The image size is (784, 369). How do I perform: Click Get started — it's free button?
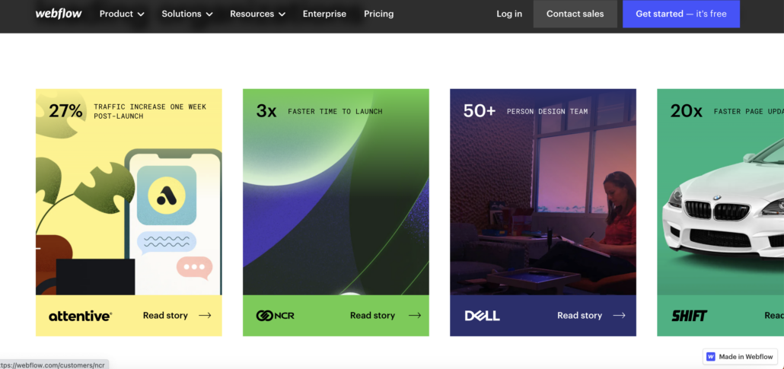681,14
